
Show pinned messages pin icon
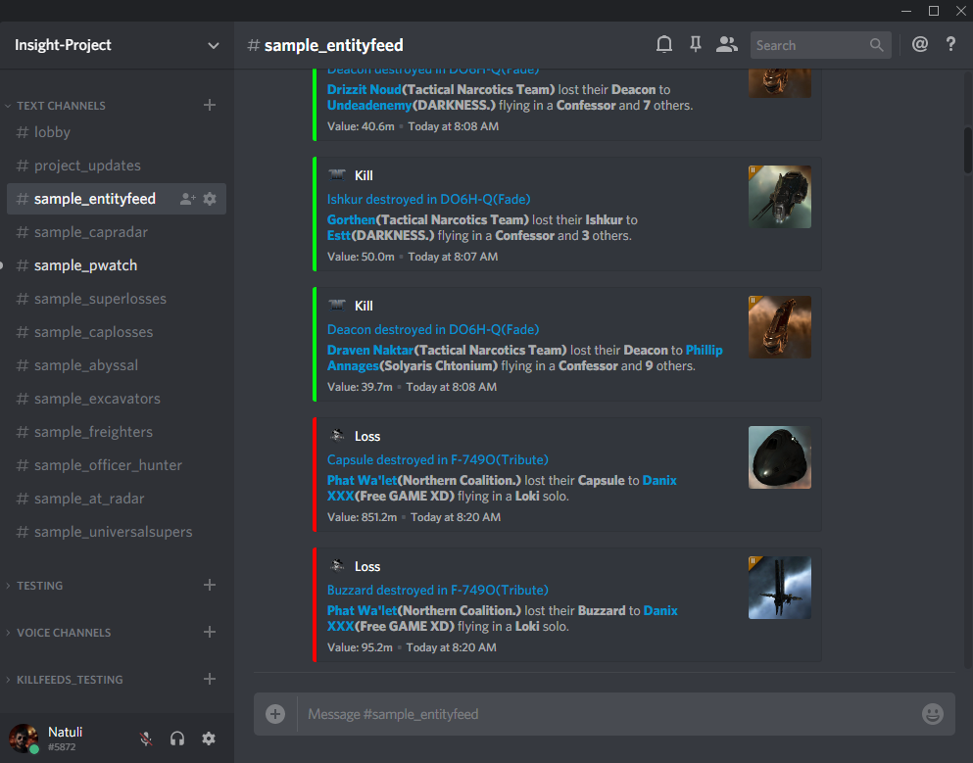click(x=696, y=45)
